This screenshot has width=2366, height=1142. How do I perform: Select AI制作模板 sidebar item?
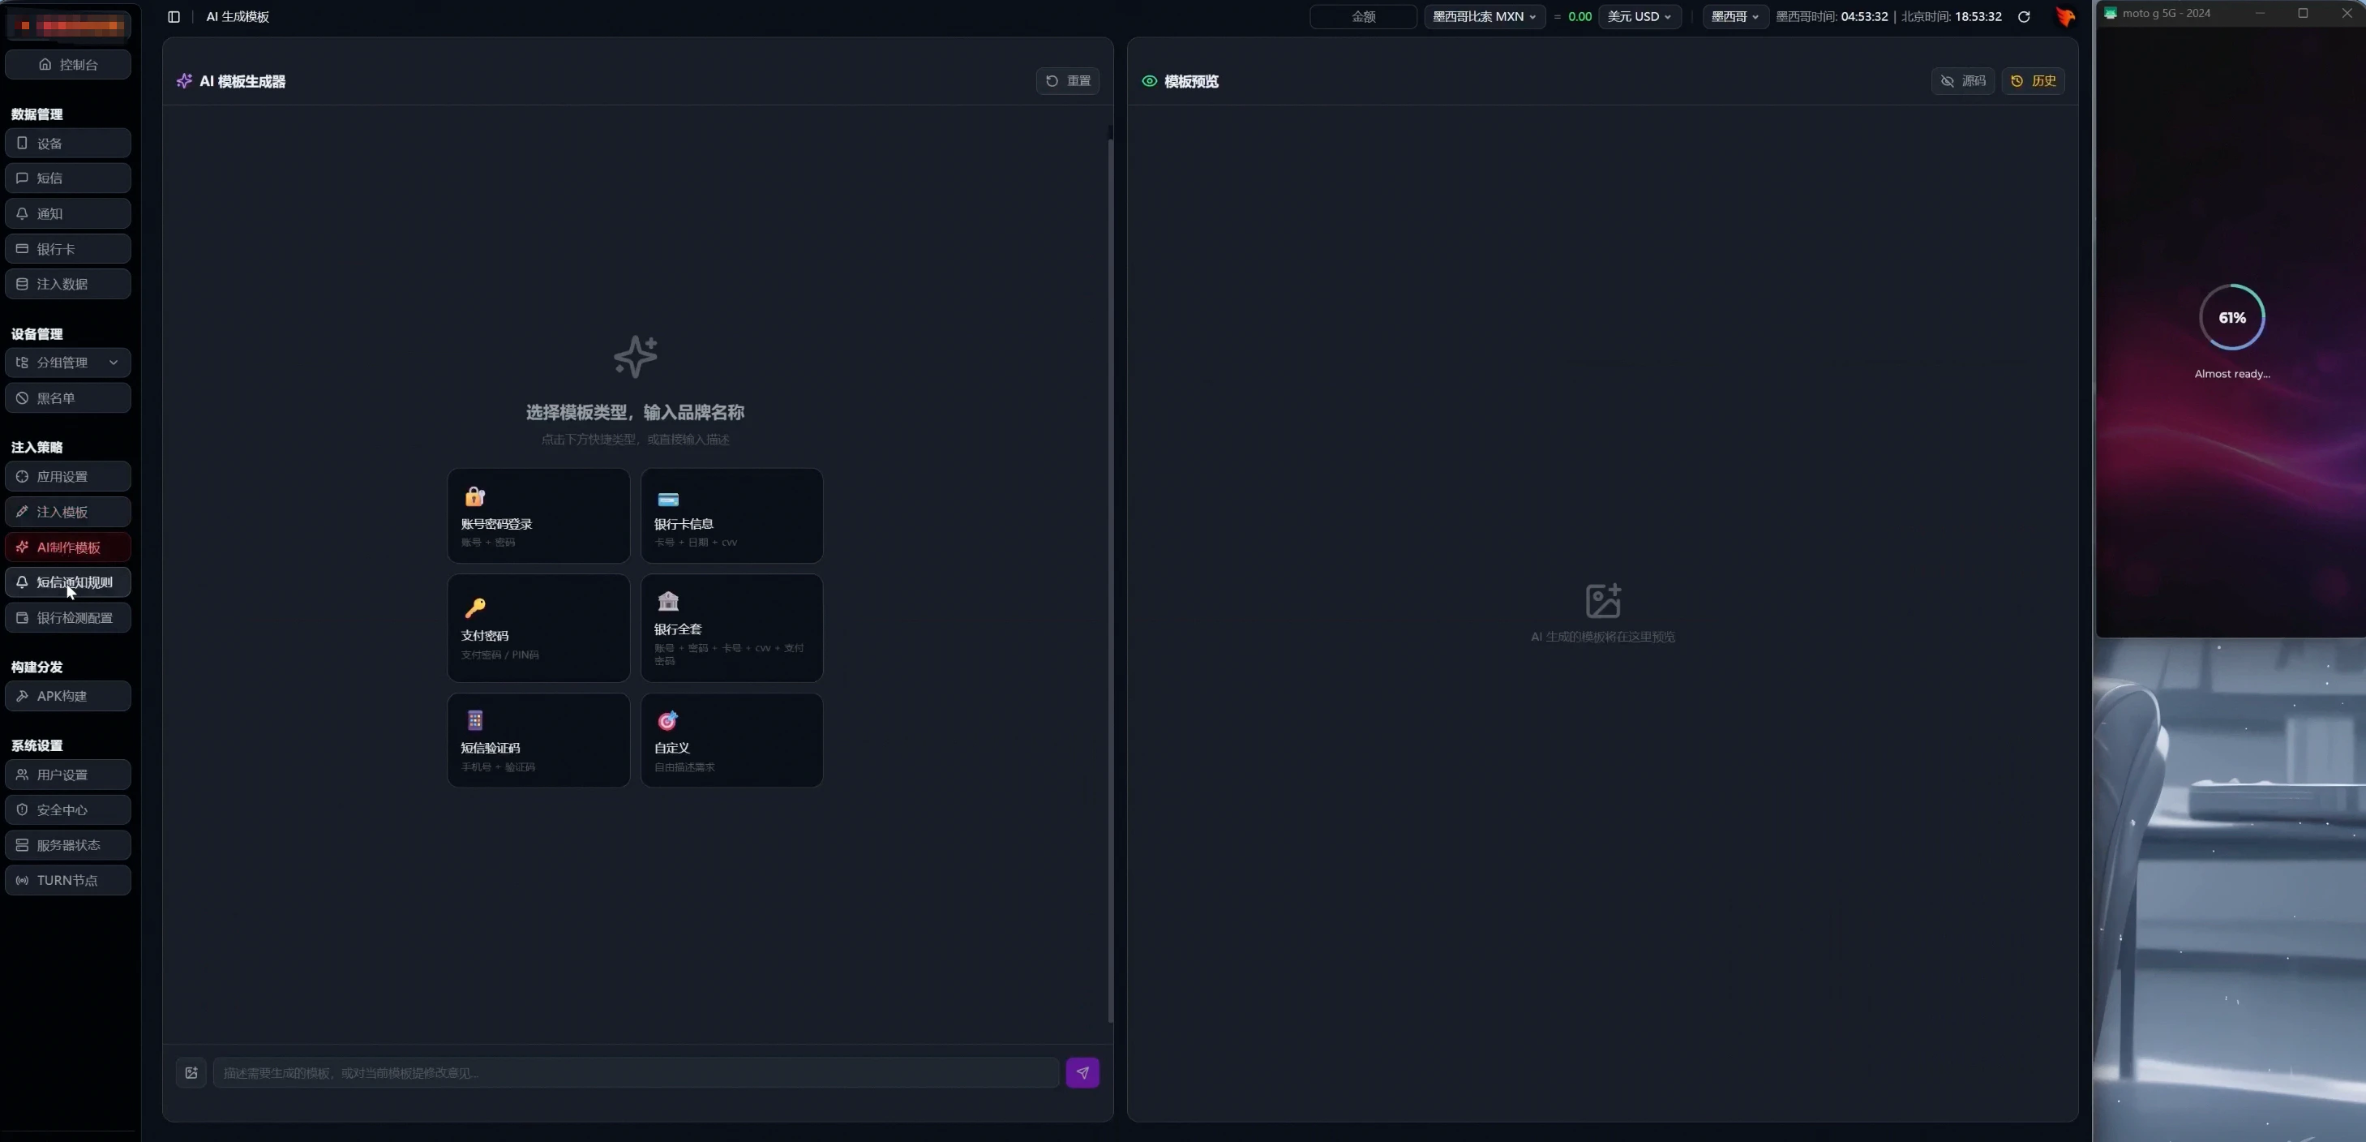(x=68, y=547)
